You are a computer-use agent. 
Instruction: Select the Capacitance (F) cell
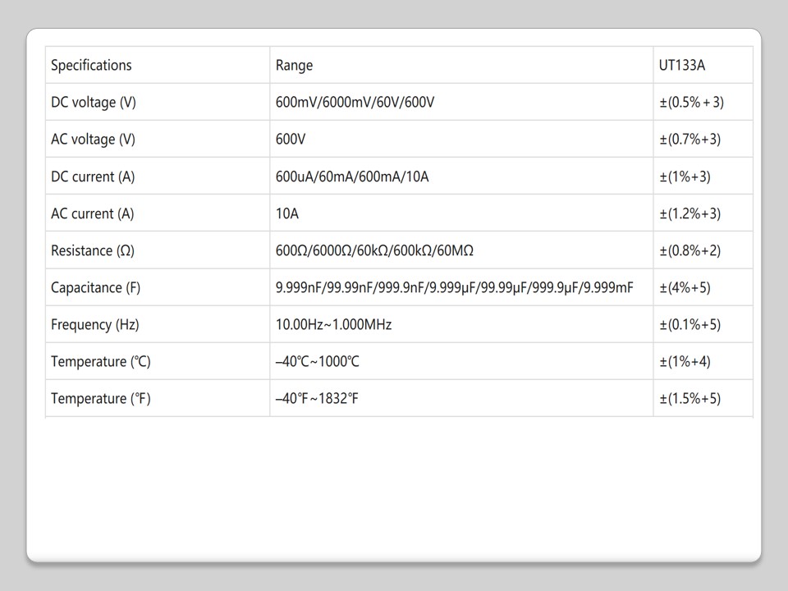[x=95, y=287]
